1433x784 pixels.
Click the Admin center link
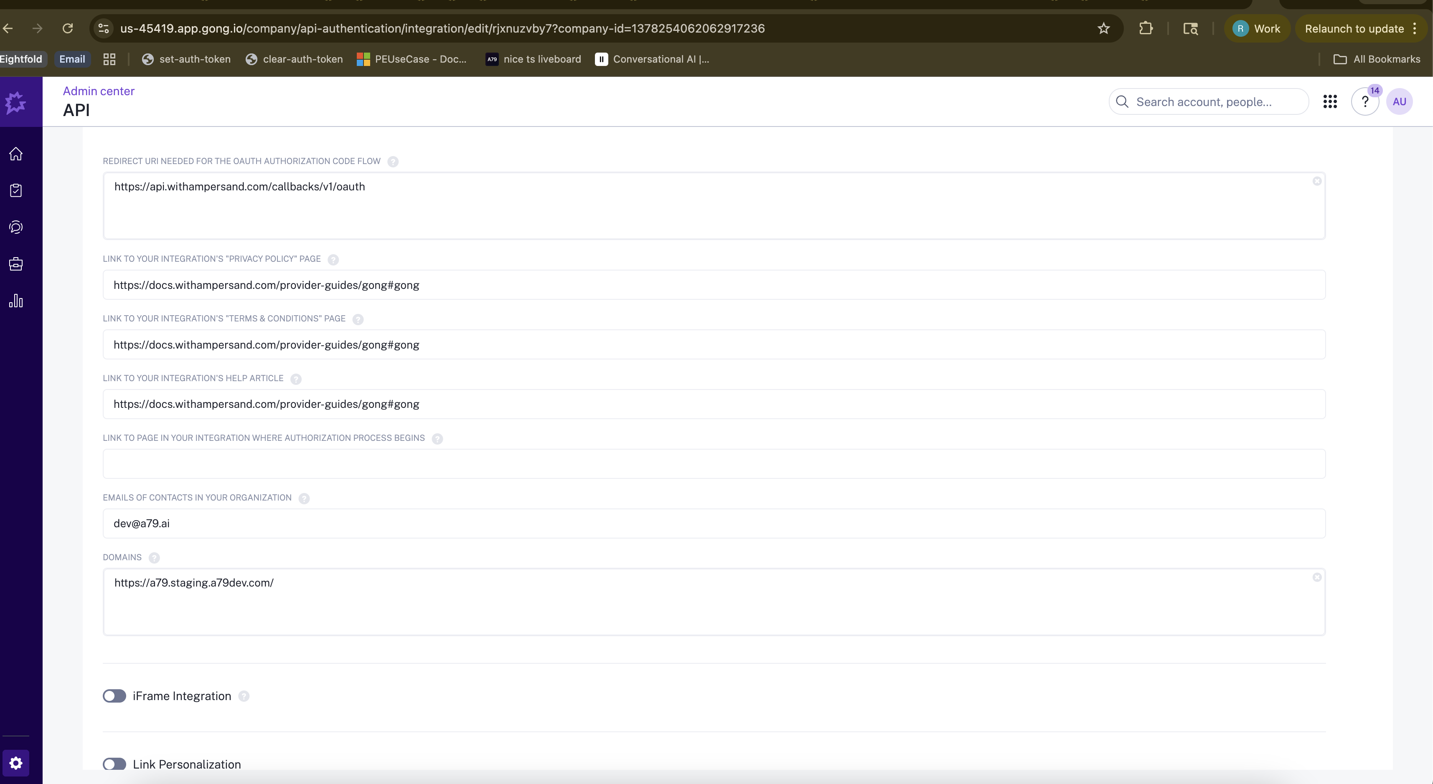[99, 91]
